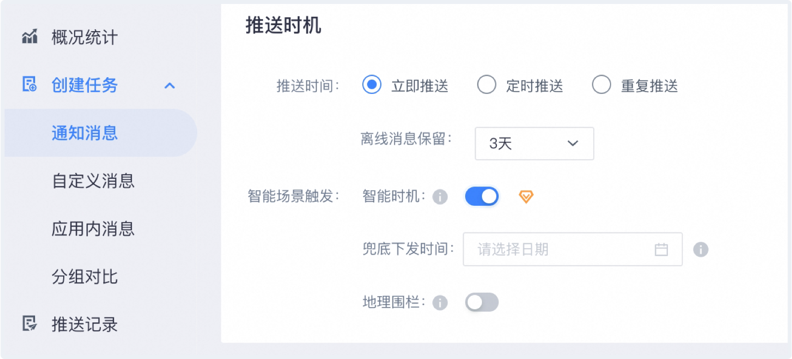Click the 概况统计 chart icon
Viewport: 792px width, 359px height.
click(30, 37)
